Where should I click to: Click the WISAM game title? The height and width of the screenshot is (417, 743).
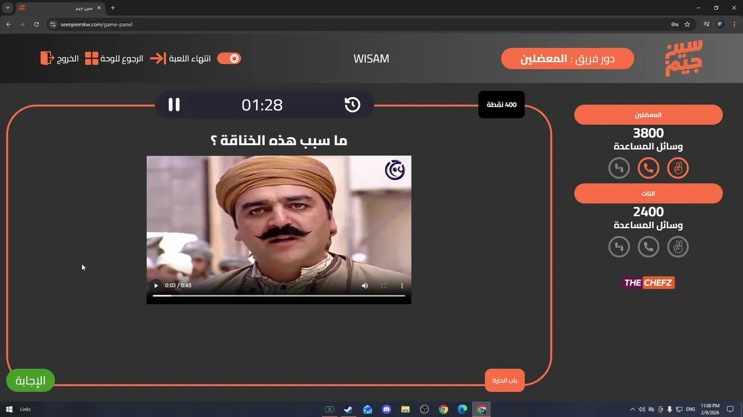tap(371, 58)
